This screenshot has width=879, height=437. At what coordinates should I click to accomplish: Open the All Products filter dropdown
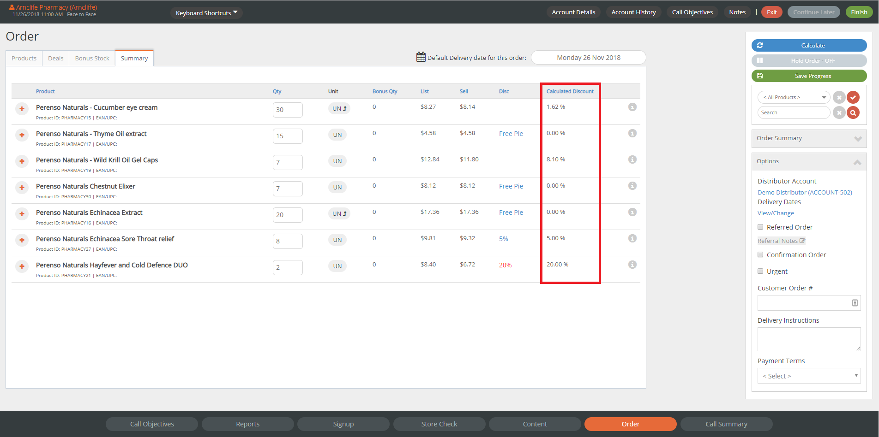tap(794, 97)
